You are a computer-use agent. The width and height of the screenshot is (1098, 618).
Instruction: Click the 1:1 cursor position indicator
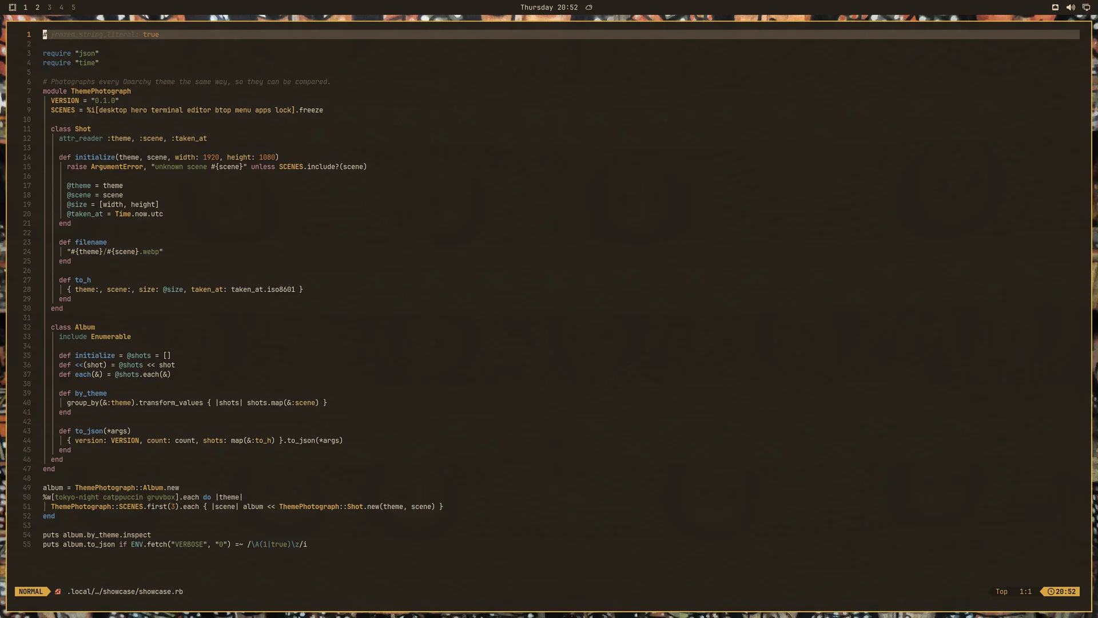click(x=1025, y=592)
